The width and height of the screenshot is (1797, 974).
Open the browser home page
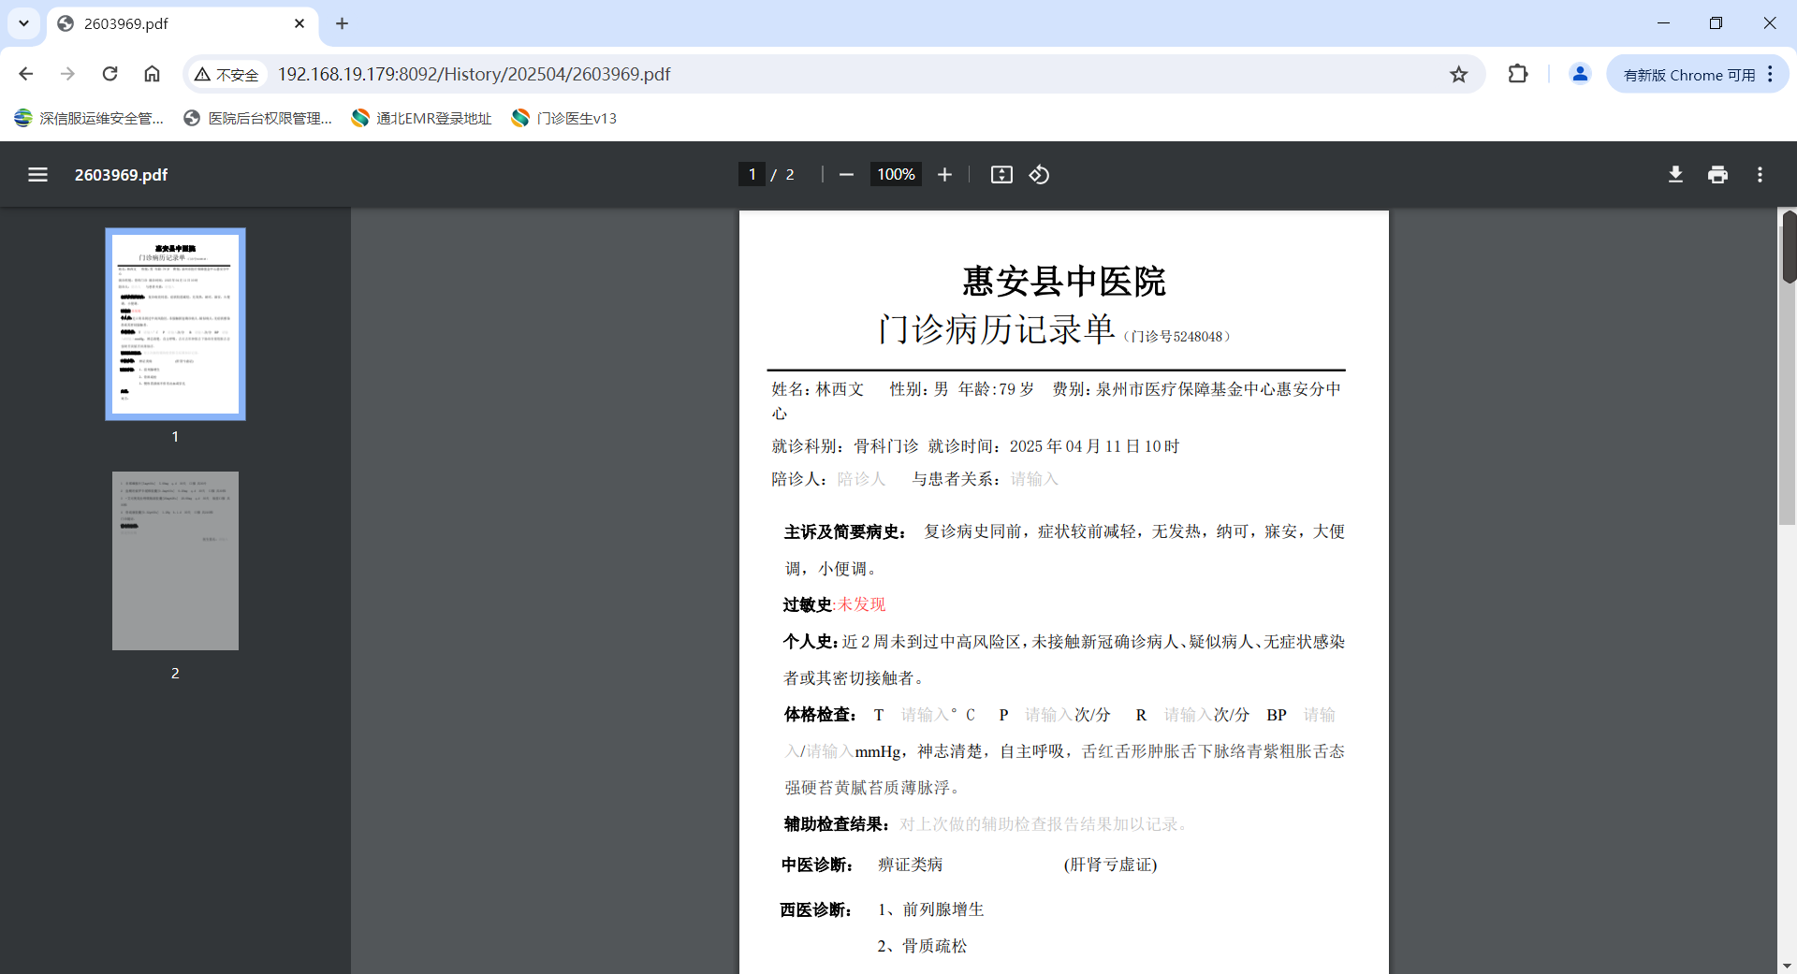point(152,74)
